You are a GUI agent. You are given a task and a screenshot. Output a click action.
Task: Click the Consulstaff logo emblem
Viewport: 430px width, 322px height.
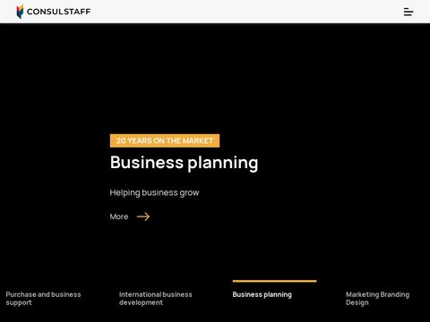20,12
